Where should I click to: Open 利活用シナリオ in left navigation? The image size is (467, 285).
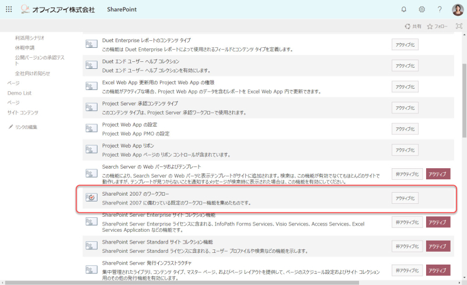pos(30,38)
